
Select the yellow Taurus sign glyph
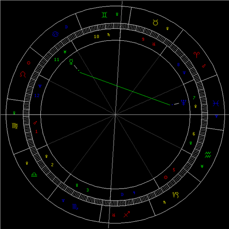155,22
